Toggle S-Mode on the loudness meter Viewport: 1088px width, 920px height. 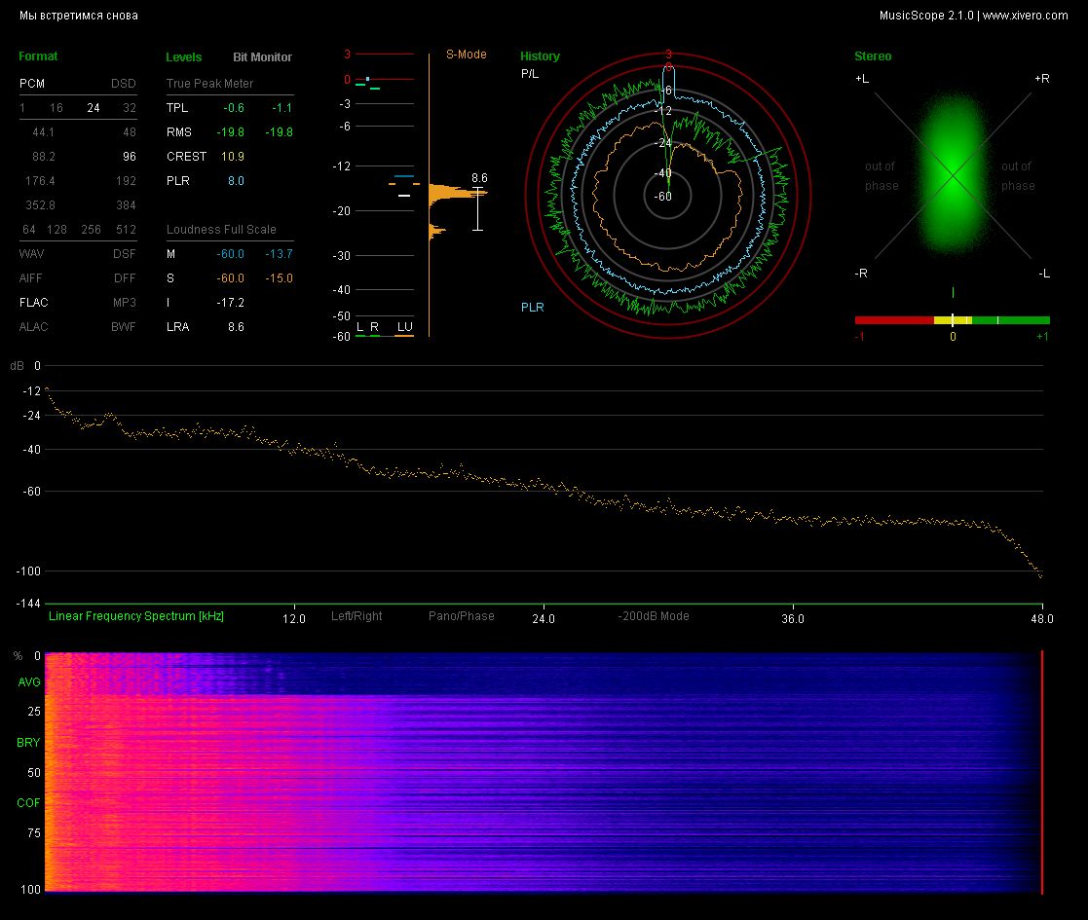[x=466, y=55]
